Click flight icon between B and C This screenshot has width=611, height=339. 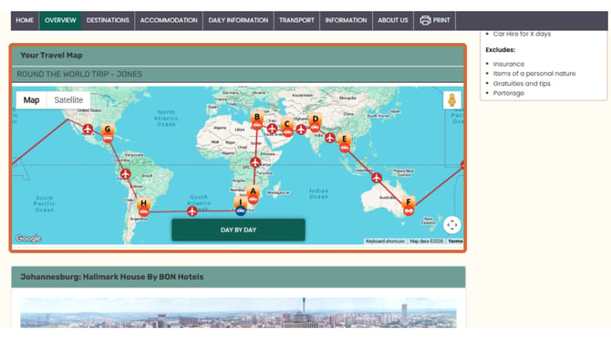(272, 128)
